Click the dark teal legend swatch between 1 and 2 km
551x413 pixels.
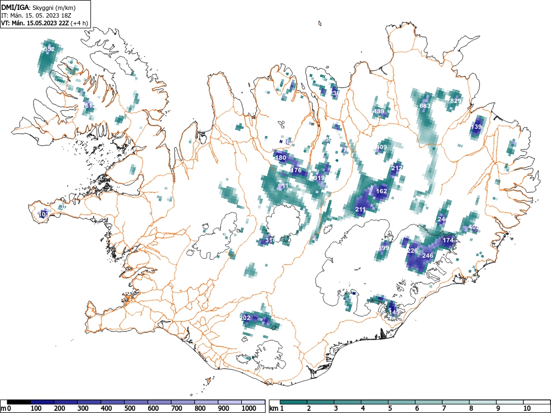pyautogui.click(x=294, y=402)
